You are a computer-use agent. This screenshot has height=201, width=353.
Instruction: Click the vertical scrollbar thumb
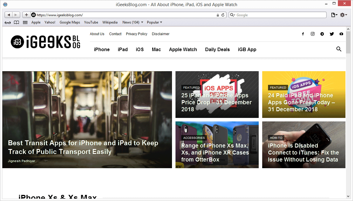coord(348,42)
